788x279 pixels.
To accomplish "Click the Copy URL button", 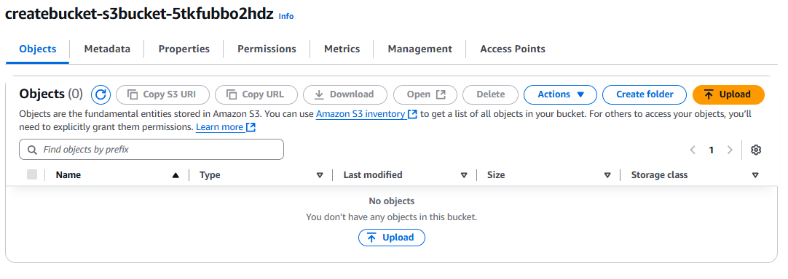I will point(256,94).
